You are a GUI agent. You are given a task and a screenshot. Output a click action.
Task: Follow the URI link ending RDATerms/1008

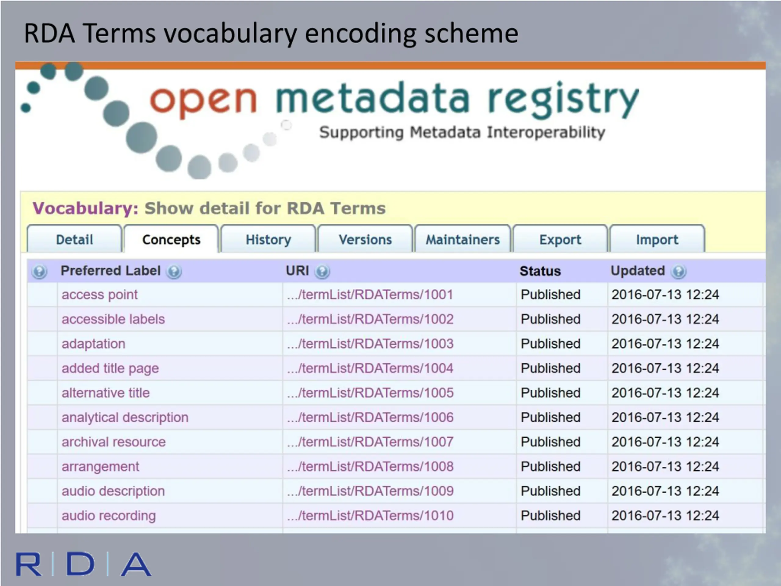click(370, 466)
